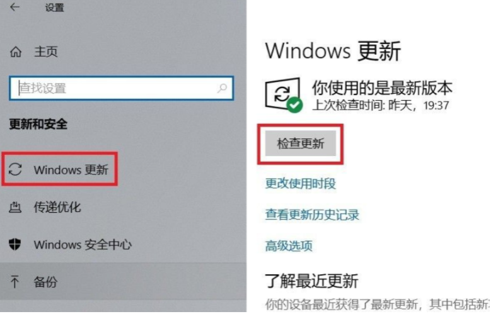Select Windows 更新 in the sidebar
Viewport: 493px width, 314px height.
click(x=60, y=169)
